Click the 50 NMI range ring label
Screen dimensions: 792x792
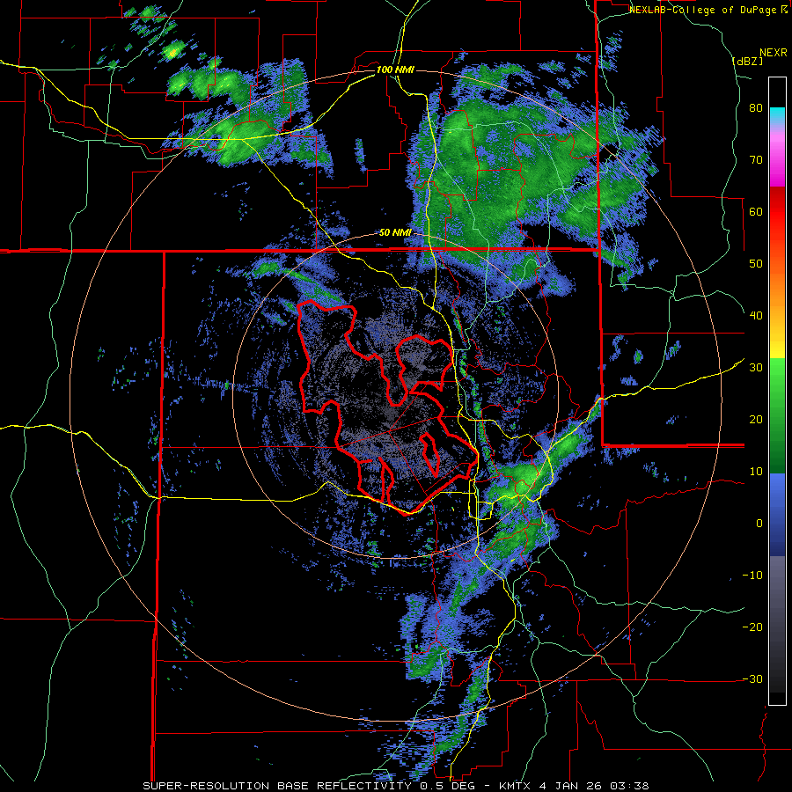click(395, 233)
